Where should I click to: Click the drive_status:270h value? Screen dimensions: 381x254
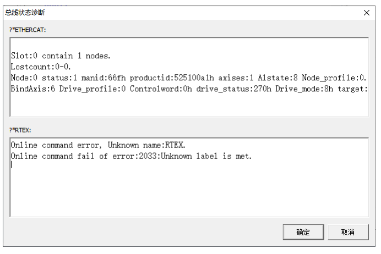(x=233, y=89)
